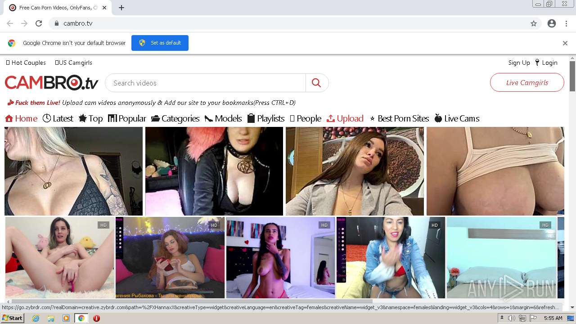The image size is (576, 324).
Task: View site security lock information
Action: tap(56, 23)
